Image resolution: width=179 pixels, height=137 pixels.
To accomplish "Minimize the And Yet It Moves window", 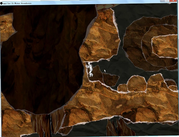I will click(x=162, y=1).
